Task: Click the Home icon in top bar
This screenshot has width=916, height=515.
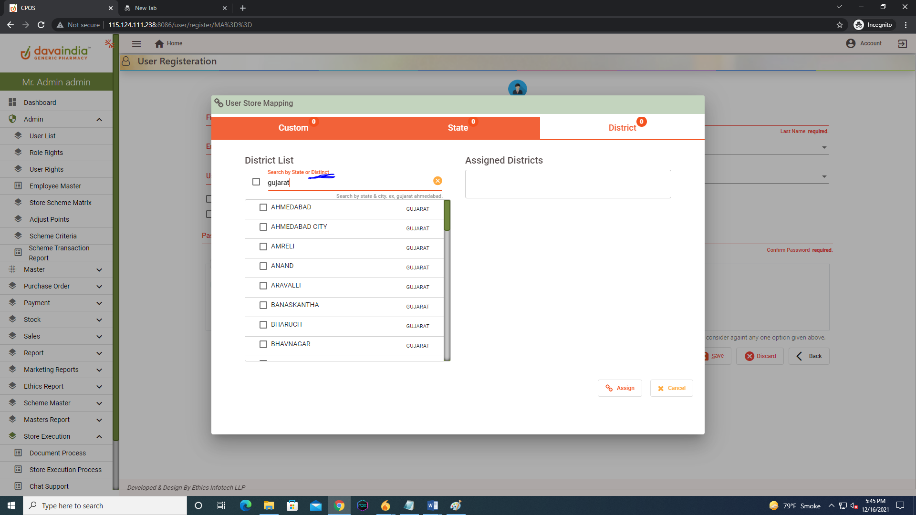Action: tap(159, 43)
